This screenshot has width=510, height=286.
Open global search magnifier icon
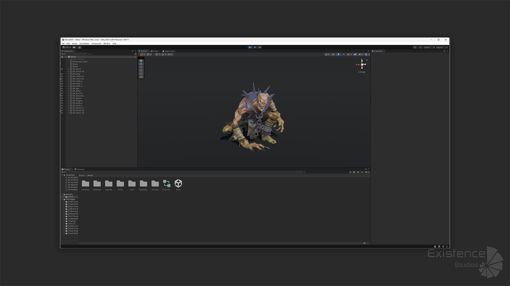(x=420, y=47)
